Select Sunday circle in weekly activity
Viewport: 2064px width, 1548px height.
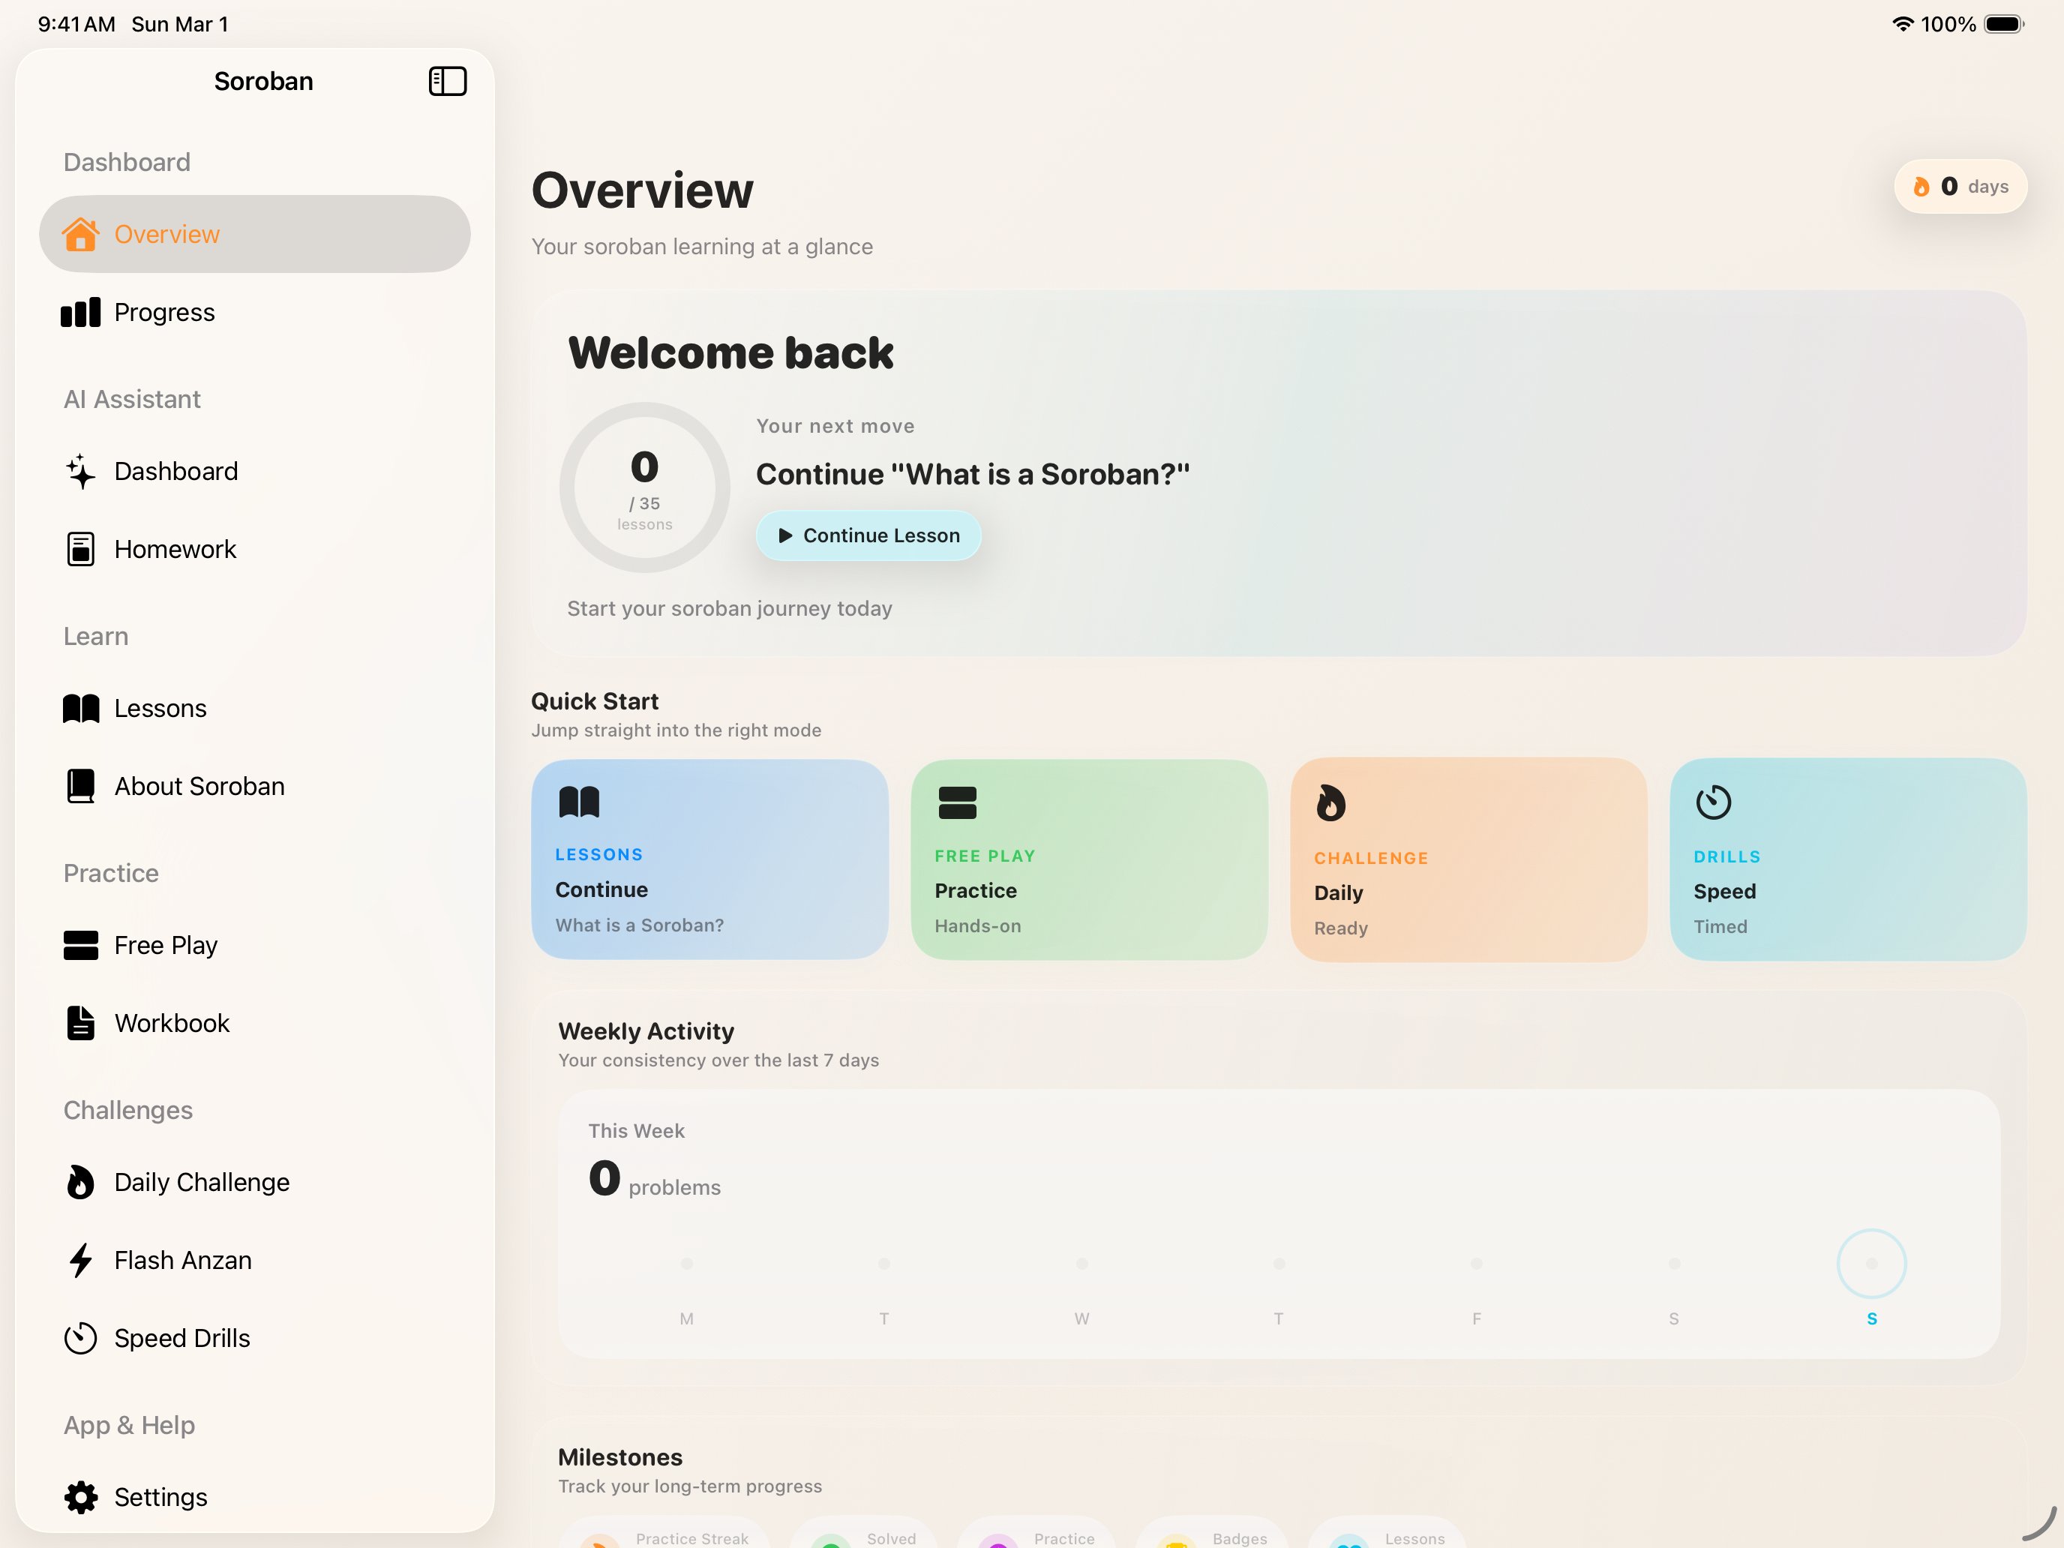click(1870, 1264)
